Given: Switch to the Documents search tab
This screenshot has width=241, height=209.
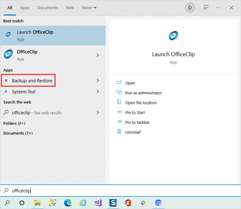Looking at the screenshot, I should (x=48, y=8).
